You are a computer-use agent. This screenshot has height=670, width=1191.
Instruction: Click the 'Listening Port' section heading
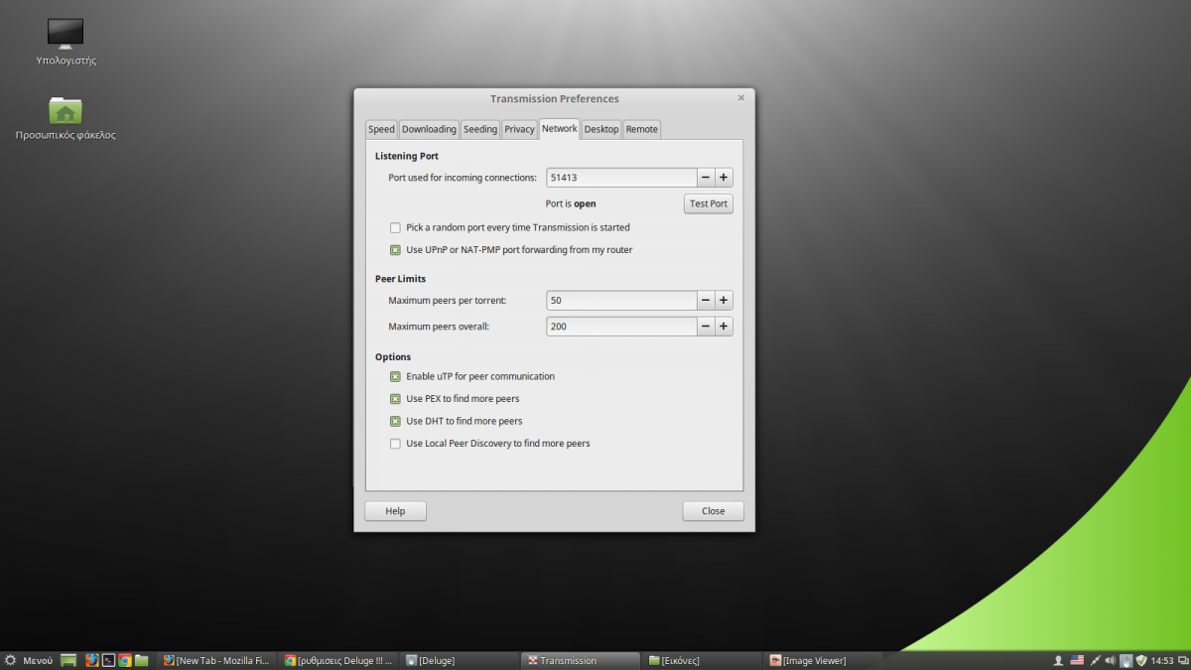pos(407,156)
